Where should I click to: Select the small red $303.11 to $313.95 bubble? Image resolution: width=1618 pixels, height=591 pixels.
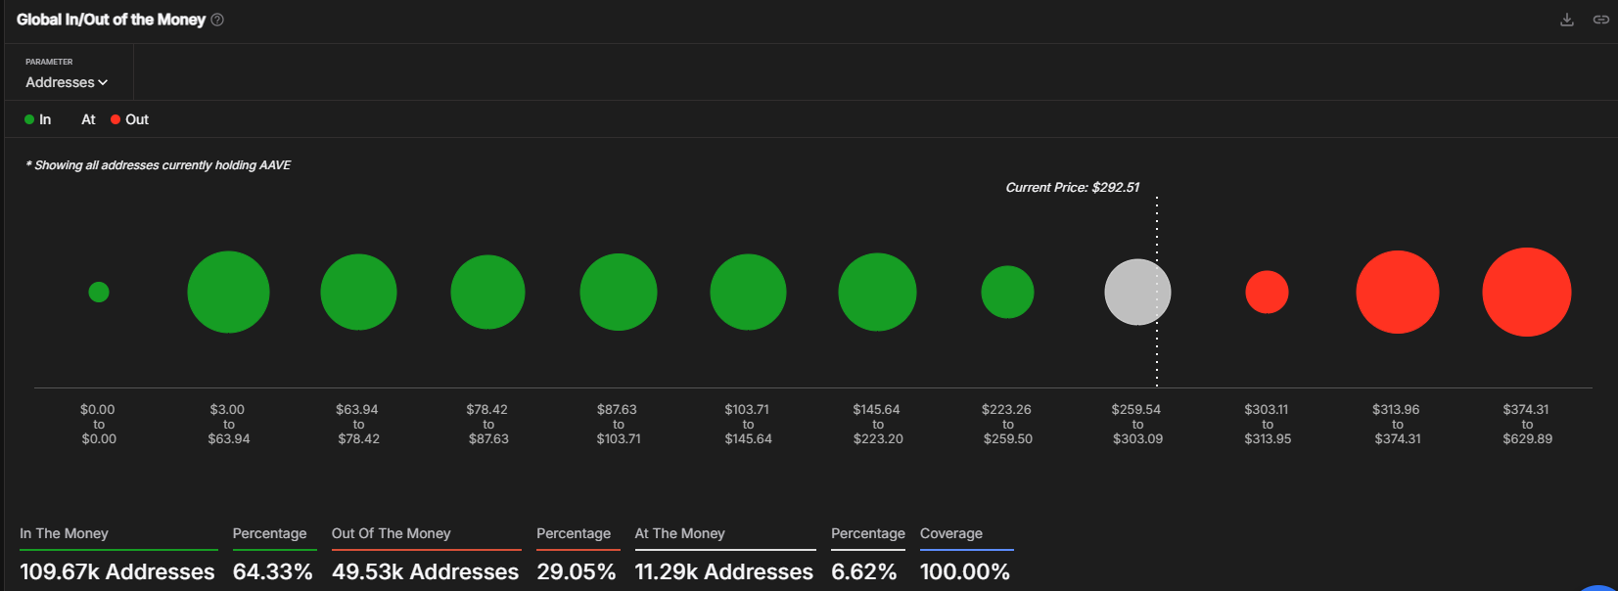tap(1267, 292)
